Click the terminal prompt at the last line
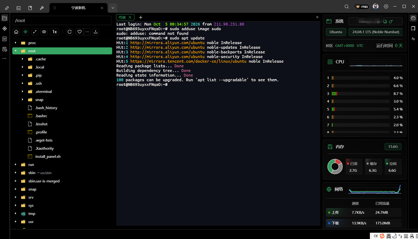This screenshot has width=418, height=239. (x=142, y=84)
